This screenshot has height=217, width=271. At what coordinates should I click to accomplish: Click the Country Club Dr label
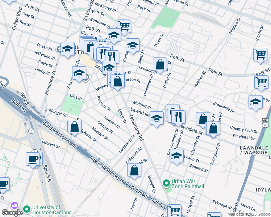pyautogui.click(x=244, y=129)
